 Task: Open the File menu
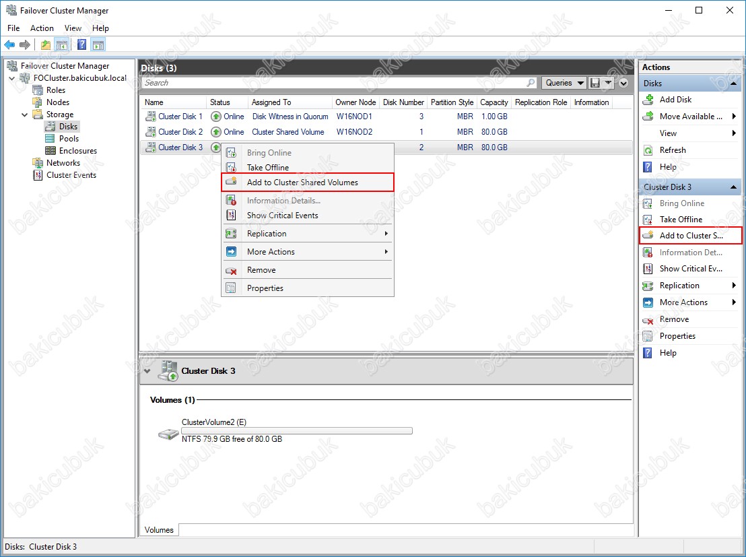[13, 28]
